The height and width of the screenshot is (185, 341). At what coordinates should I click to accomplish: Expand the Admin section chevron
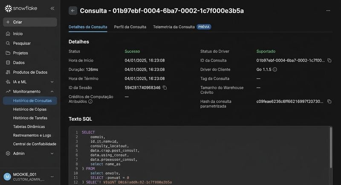[x=52, y=154]
